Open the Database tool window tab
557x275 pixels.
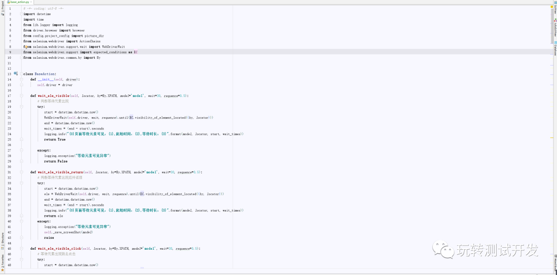[x=555, y=50]
